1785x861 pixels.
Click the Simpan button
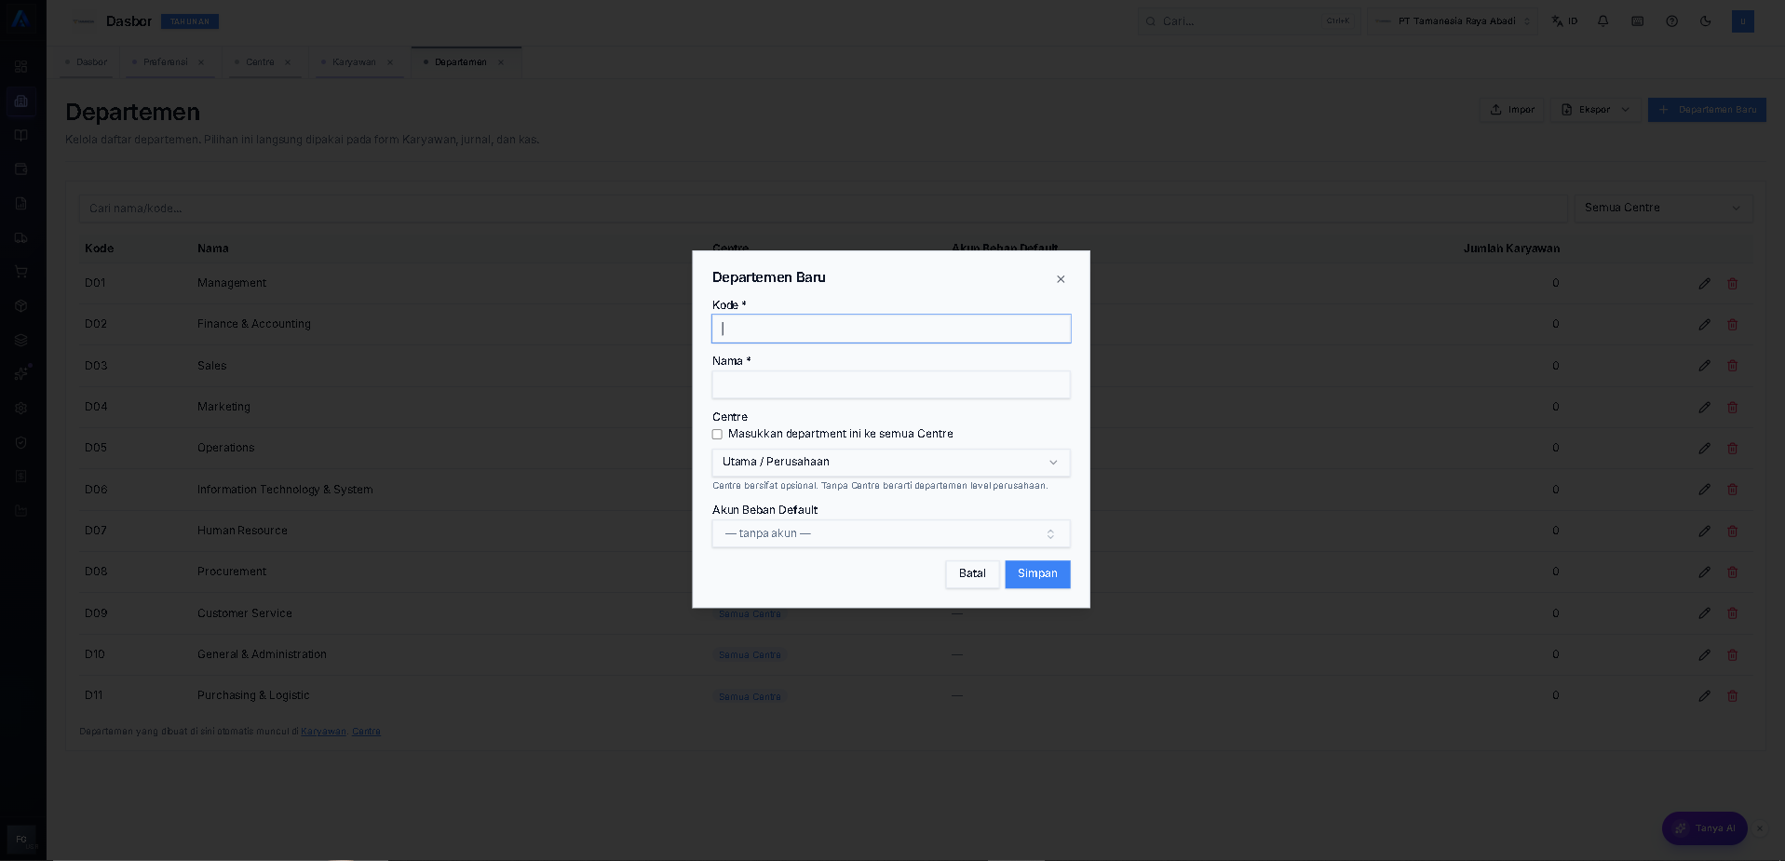coord(1037,574)
